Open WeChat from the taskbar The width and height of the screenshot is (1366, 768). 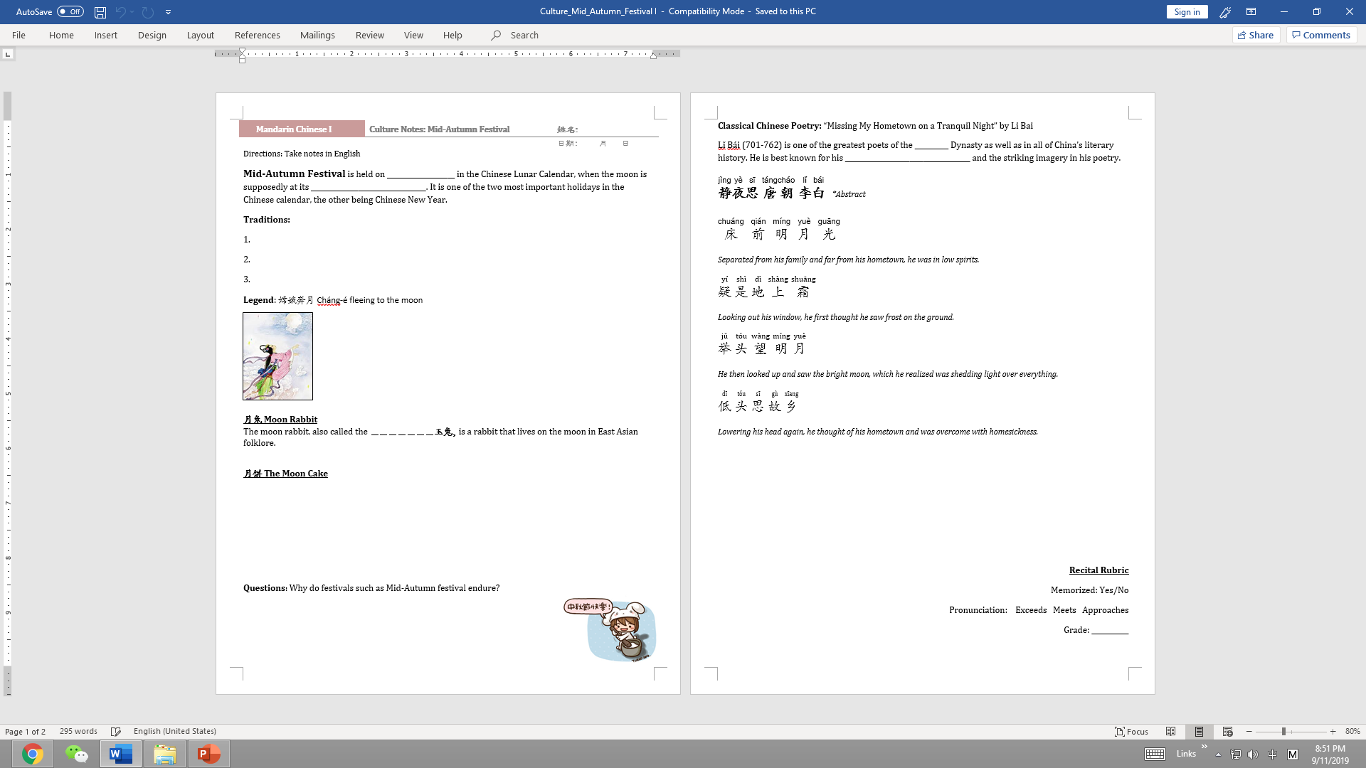[77, 754]
